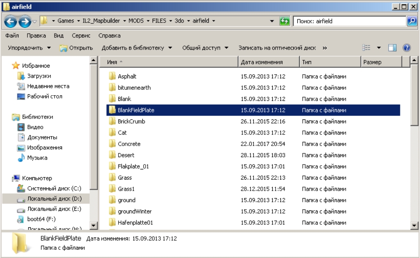Screen dimensions: 420x258
Task: Click in the Поиск: airfield search field
Action: 349,21
